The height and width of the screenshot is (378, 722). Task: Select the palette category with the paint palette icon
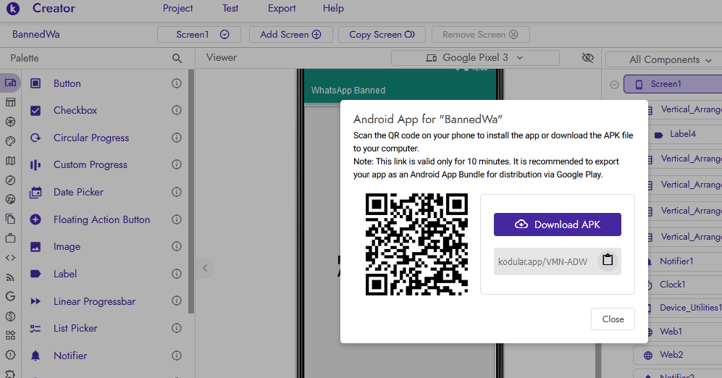point(10,141)
